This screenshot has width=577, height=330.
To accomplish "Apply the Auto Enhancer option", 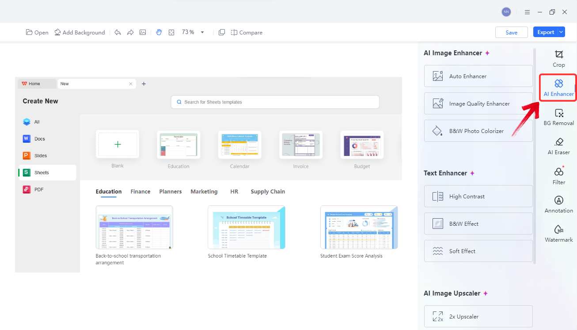I will (478, 76).
